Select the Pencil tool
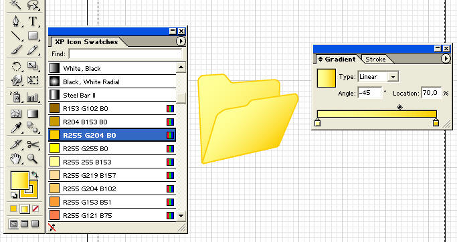This screenshot has height=242, width=457. (33, 49)
